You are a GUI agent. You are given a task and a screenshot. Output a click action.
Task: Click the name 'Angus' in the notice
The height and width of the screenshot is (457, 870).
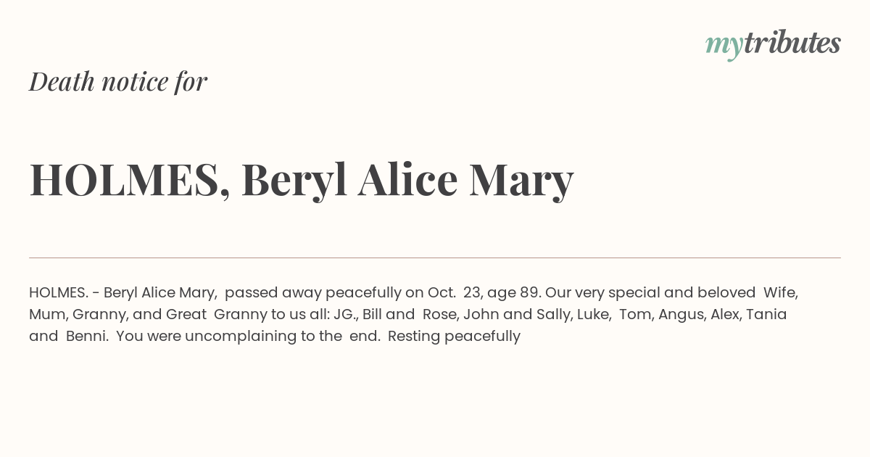pyautogui.click(x=678, y=315)
